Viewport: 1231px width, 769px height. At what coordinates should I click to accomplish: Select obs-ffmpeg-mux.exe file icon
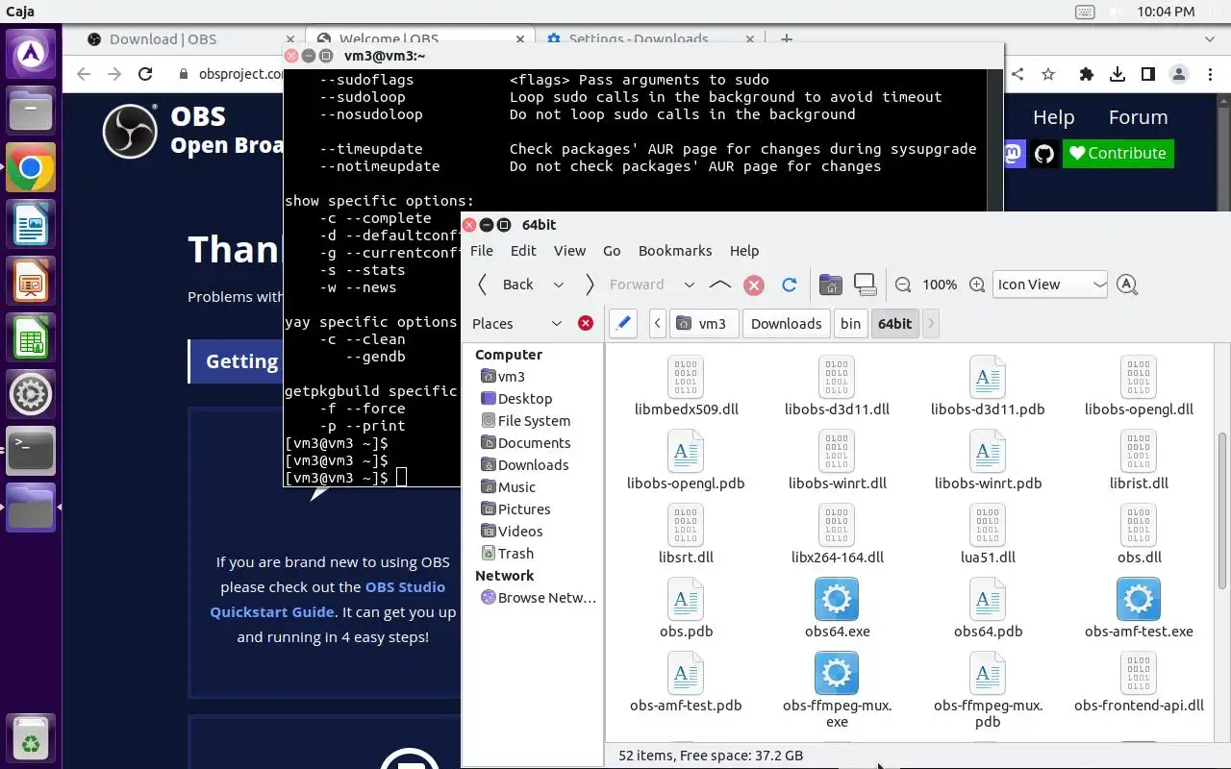coord(836,672)
